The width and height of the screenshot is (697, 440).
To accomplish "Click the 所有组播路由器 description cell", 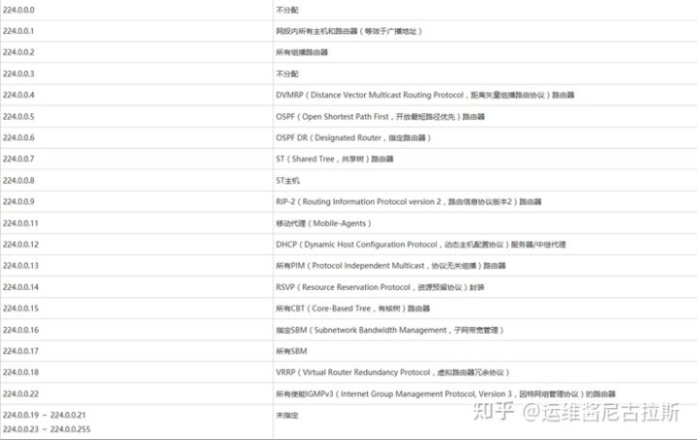I will pos(302,52).
